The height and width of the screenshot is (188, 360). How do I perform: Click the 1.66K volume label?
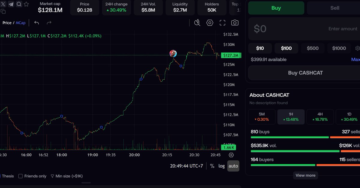pos(229,147)
